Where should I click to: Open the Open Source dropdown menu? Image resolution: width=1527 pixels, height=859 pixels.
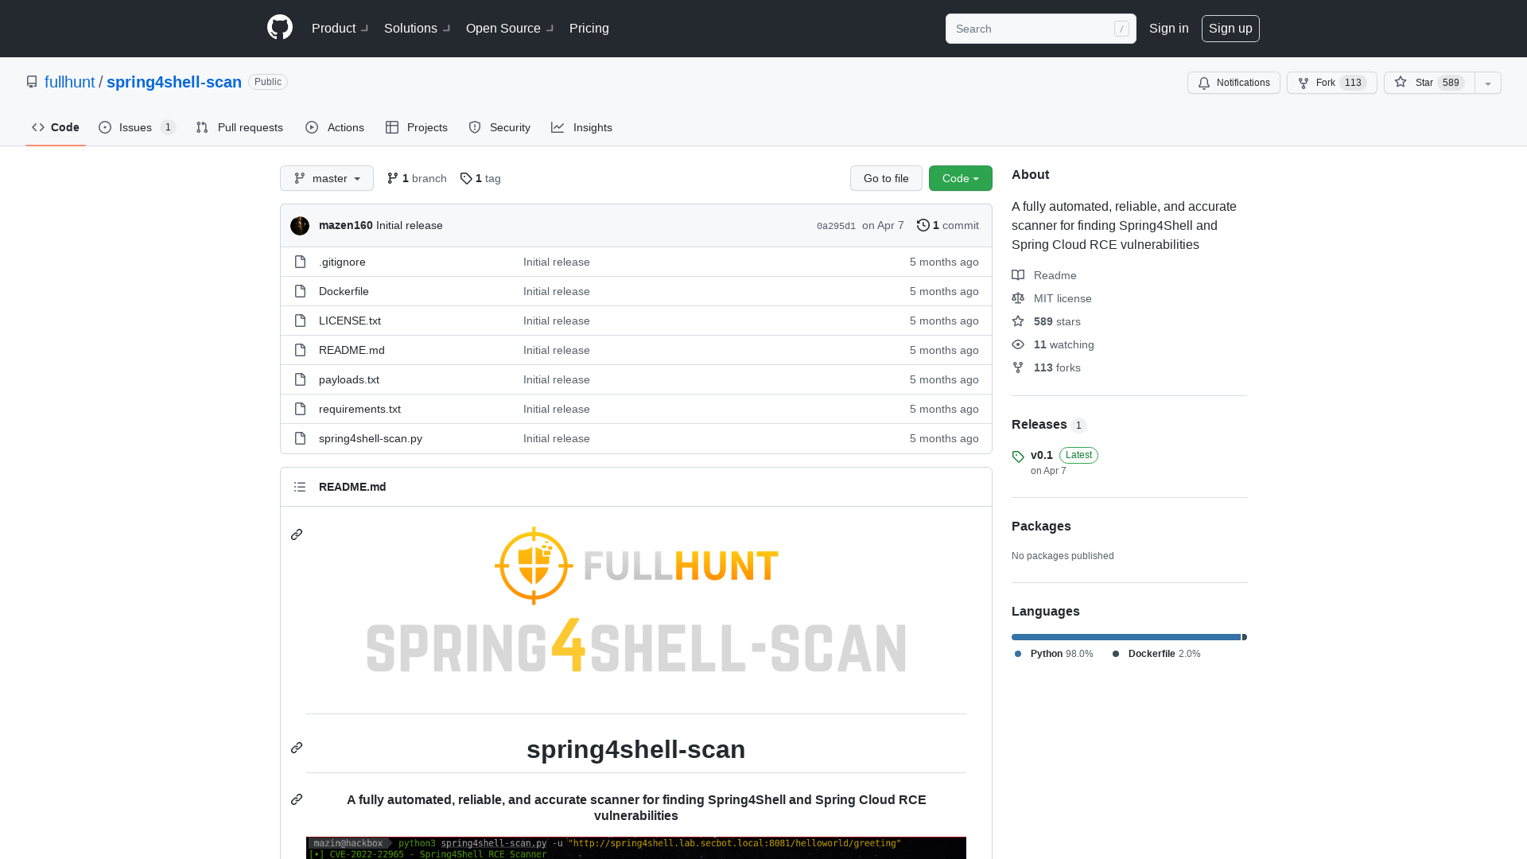point(510,28)
